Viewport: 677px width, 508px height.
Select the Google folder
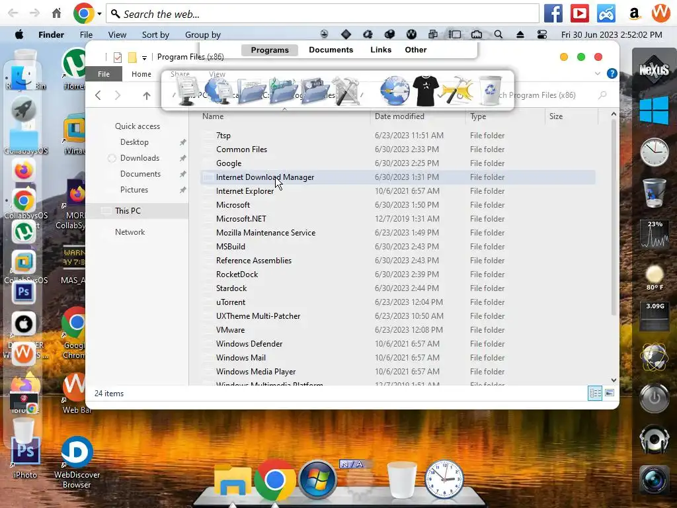pyautogui.click(x=229, y=163)
